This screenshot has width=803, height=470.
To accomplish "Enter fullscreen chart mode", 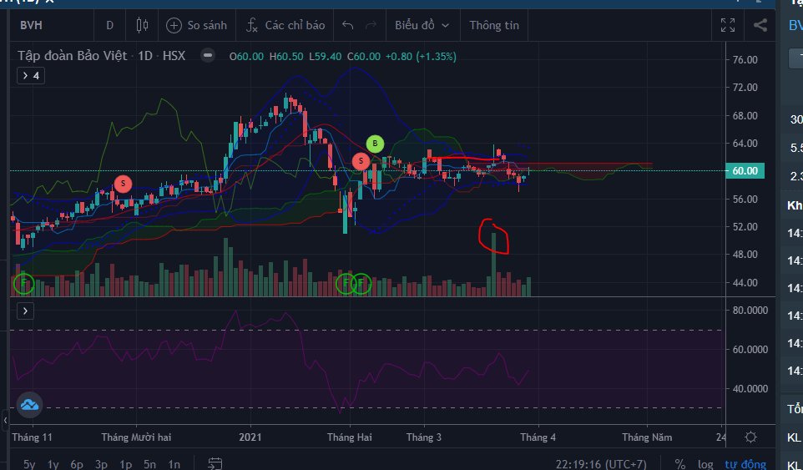I will [x=728, y=25].
